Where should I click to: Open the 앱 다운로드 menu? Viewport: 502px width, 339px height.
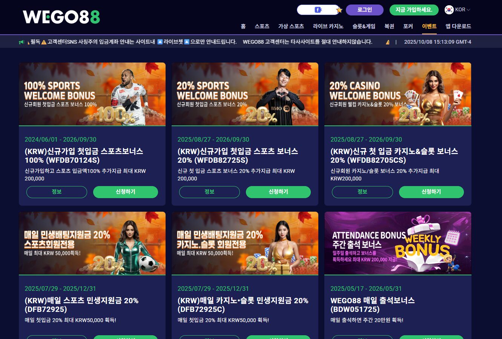(458, 26)
